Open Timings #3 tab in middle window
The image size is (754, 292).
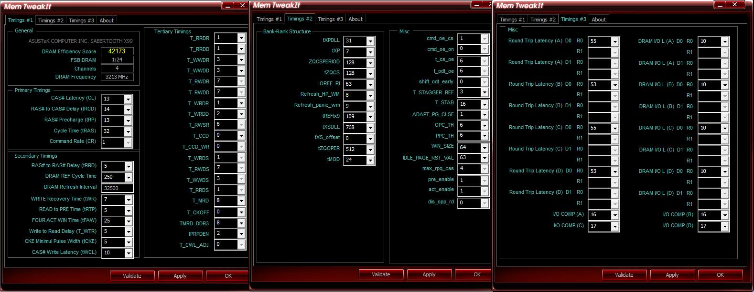(330, 19)
